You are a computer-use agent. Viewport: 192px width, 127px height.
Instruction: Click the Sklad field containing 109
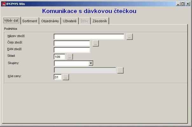coord(59,57)
